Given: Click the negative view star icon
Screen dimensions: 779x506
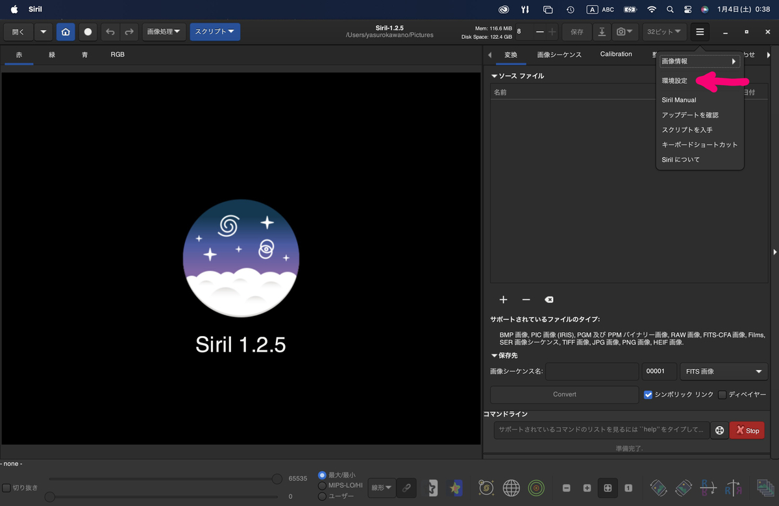Looking at the screenshot, I should click(432, 487).
